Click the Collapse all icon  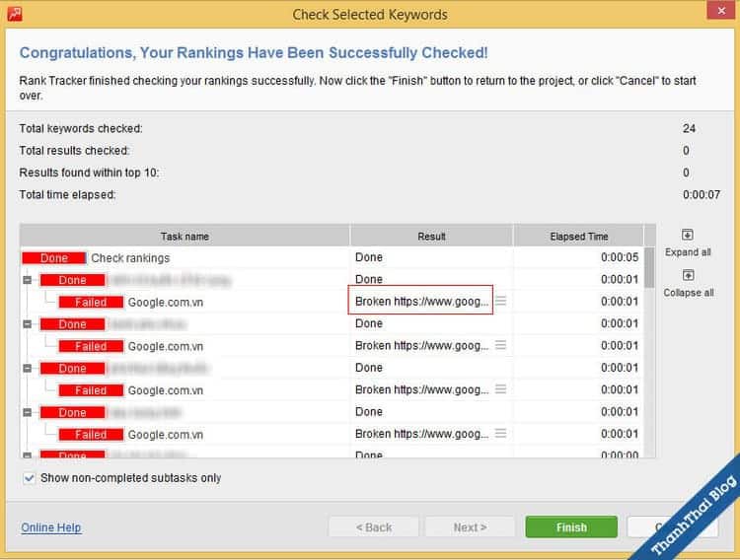688,276
